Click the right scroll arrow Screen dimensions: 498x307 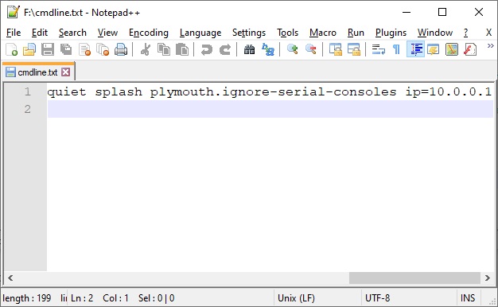tap(488, 278)
